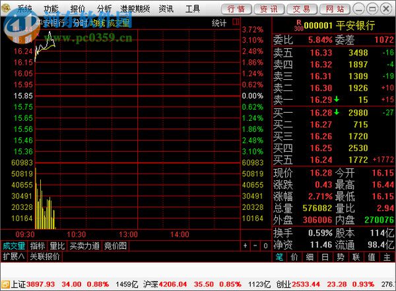Image resolution: width=396 pixels, height=291 pixels.
Task: Click the 资讯 pill button
Action: tap(269, 9)
